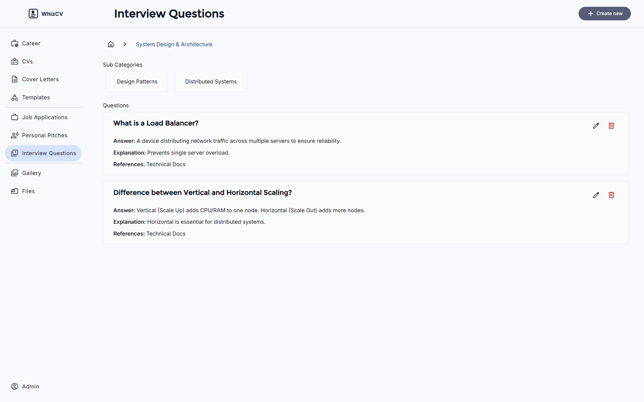Go to Job Applications
644x402 pixels.
tap(43, 117)
